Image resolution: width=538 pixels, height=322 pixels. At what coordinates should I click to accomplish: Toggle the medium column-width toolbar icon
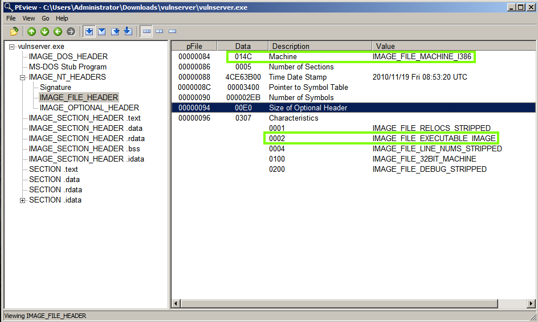160,31
